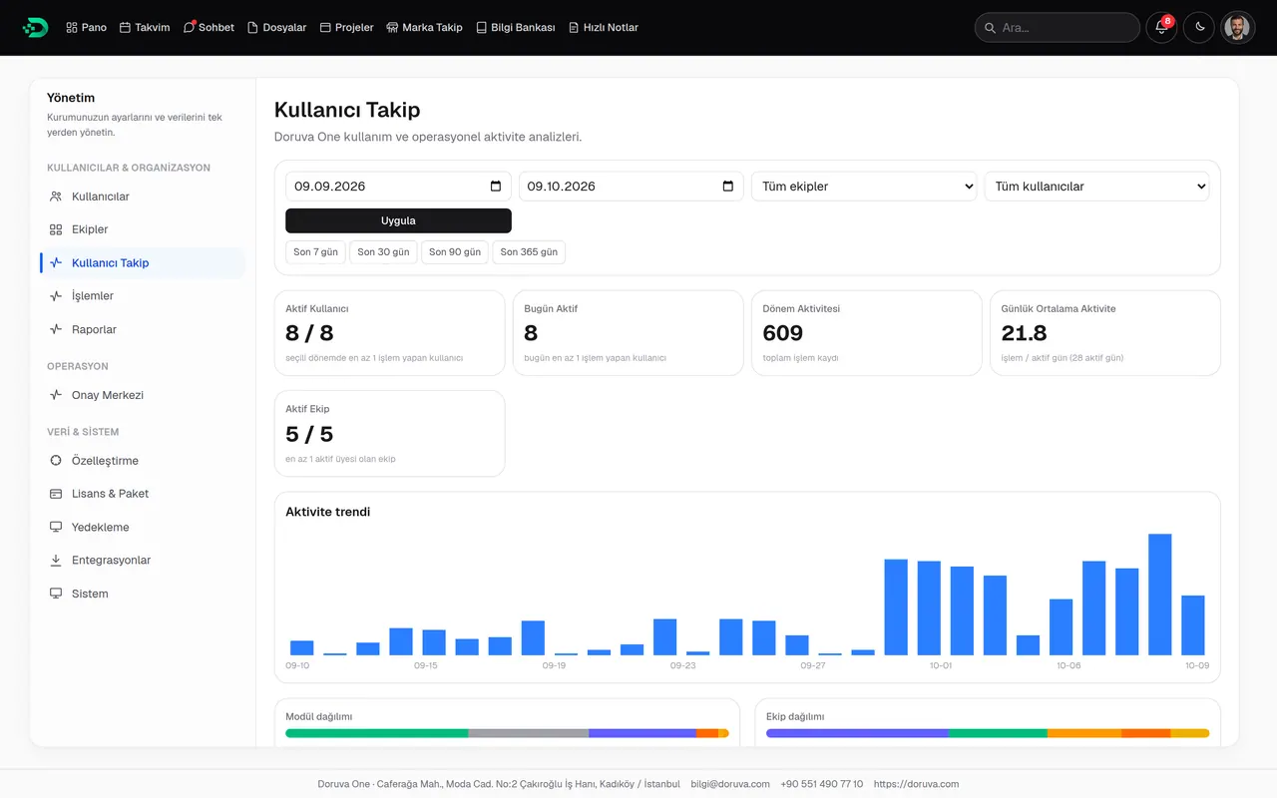Toggle dark mode moon icon
This screenshot has height=798, width=1277.
tap(1199, 28)
